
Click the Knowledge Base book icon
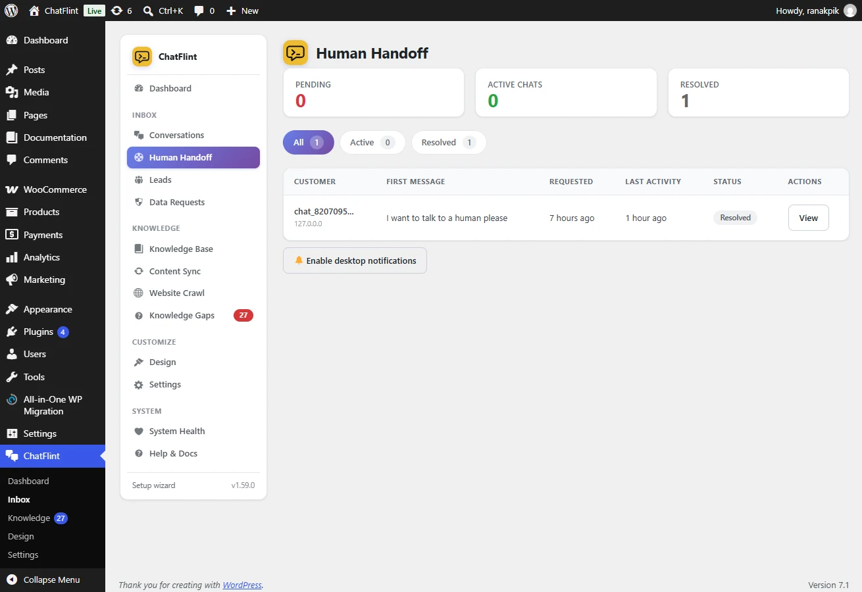[139, 249]
